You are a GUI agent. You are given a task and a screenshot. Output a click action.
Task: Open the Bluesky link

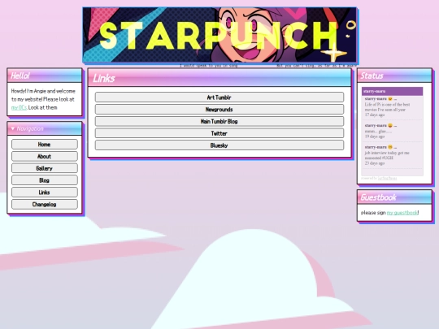219,145
